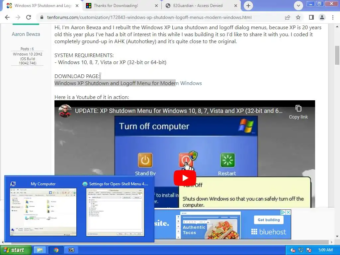
Task: Close the Windows XP Shutdown tab
Action: tap(77, 6)
